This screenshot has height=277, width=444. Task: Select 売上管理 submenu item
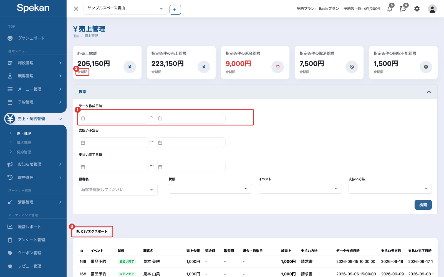tap(24, 134)
